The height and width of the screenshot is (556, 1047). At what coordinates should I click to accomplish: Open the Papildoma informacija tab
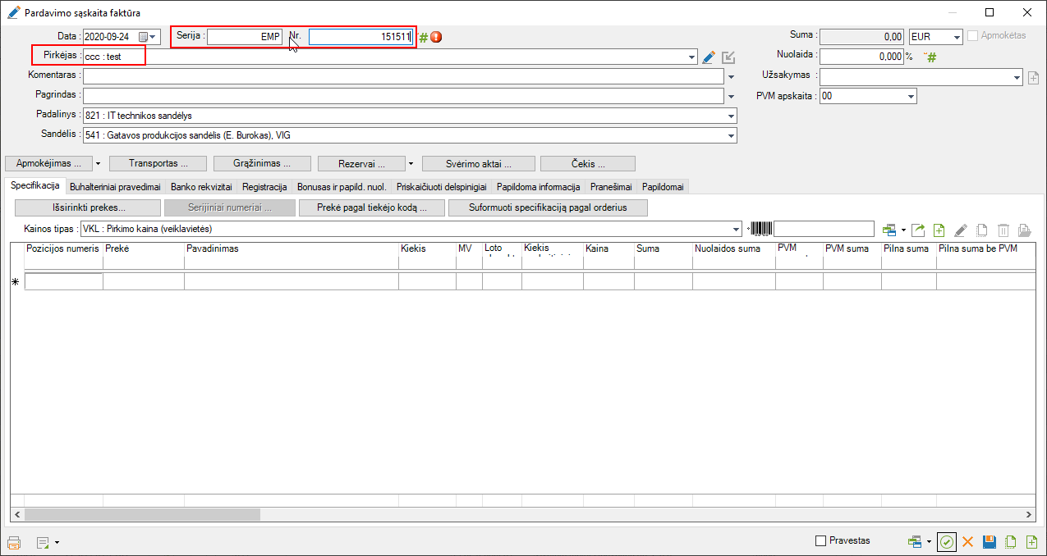[x=538, y=186]
